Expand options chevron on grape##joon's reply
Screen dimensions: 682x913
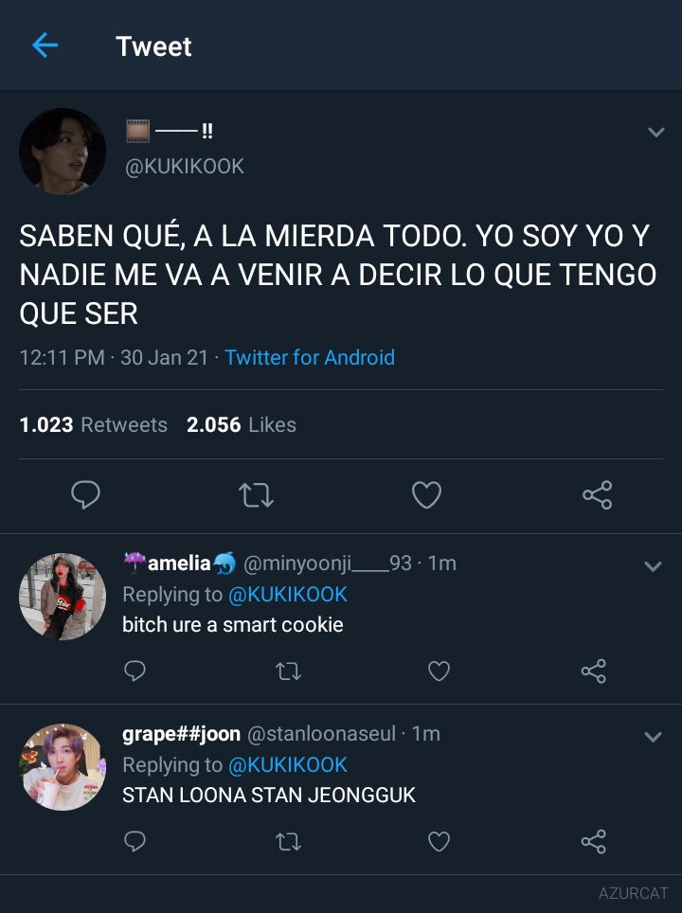653,737
